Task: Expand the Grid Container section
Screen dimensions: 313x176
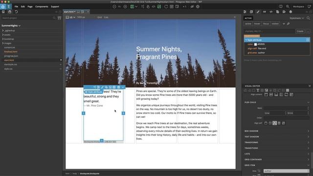Action: click(x=276, y=160)
